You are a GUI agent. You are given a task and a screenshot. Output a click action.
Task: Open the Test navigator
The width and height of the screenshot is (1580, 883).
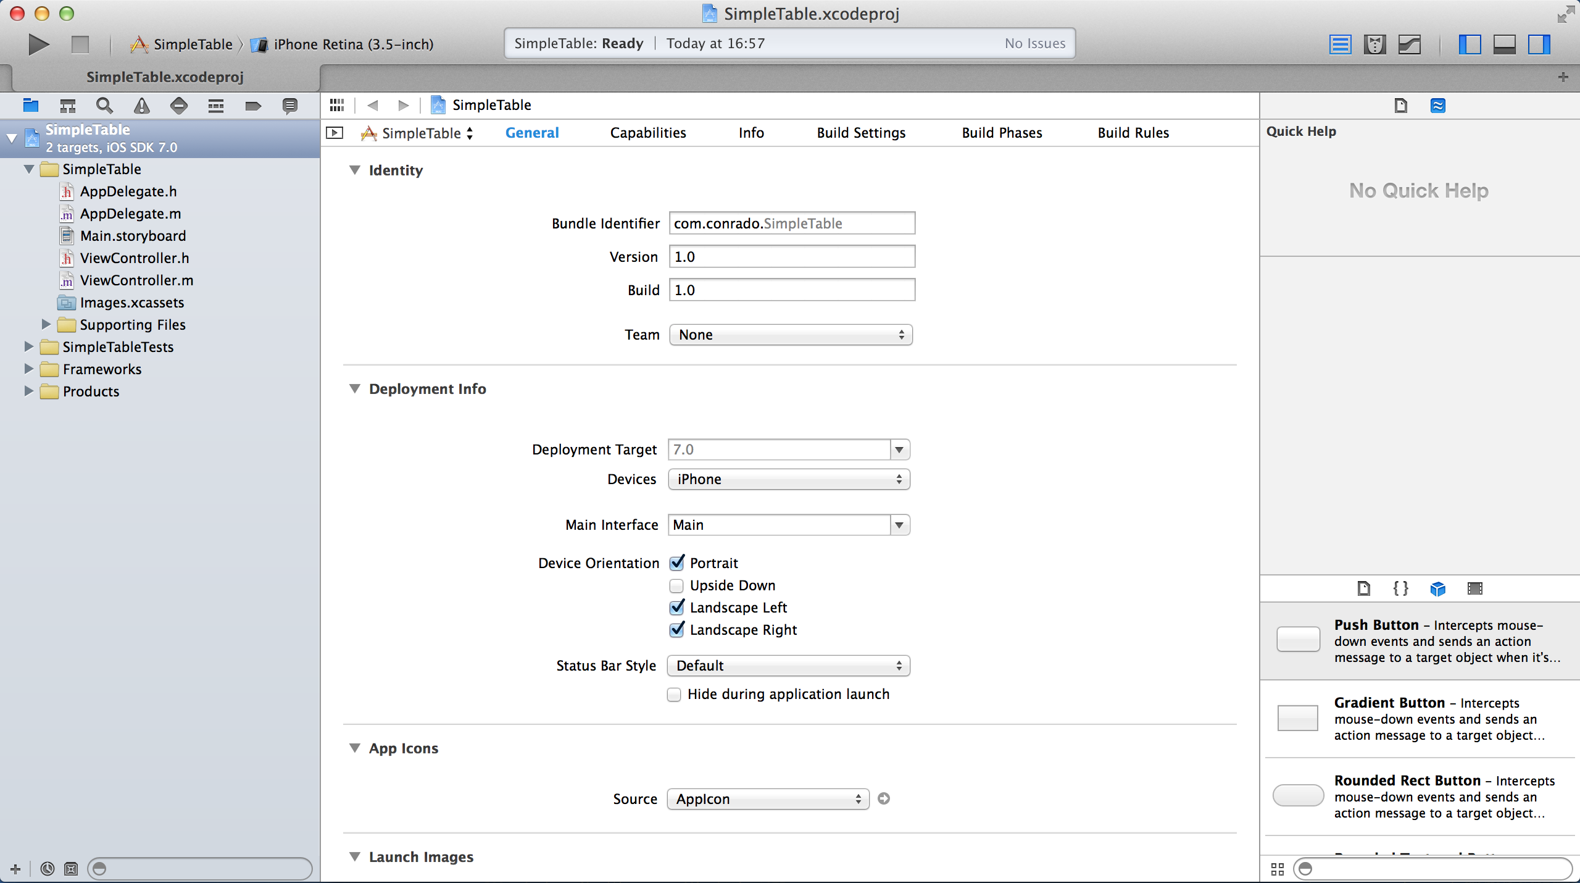coord(178,106)
